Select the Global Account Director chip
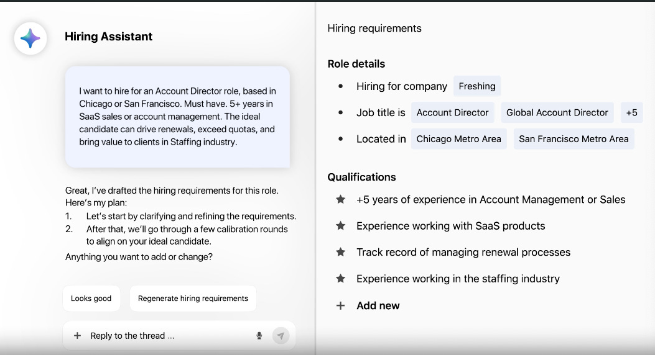Screen dimensions: 655x355 click(x=557, y=112)
